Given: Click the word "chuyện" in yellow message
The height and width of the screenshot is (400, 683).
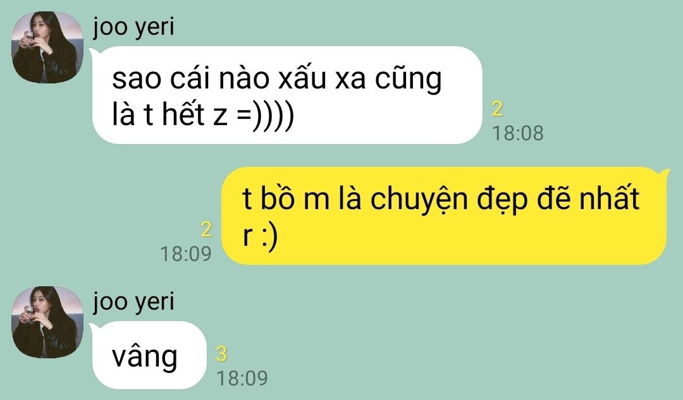Looking at the screenshot, I should 419,199.
